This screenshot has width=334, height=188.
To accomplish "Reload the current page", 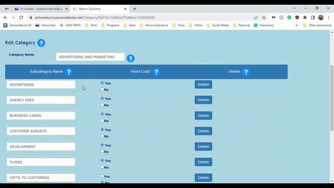I will (21, 17).
